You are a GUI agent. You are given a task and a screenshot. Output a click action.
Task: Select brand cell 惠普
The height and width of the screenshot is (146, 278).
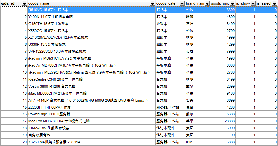coord(198,107)
